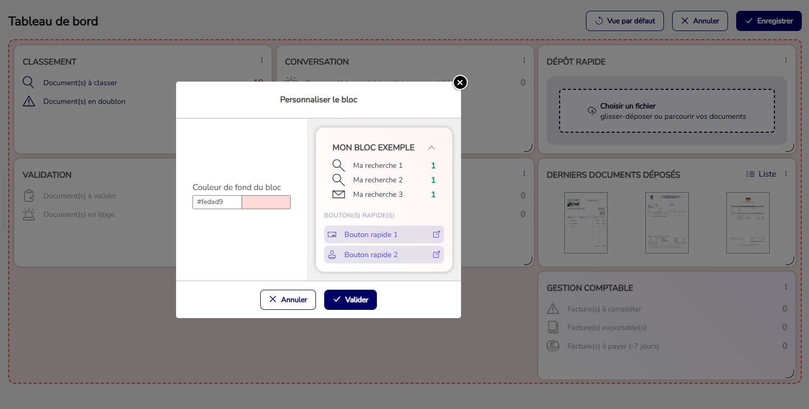This screenshot has height=409, width=809.
Task: Open external link icon on Bouton rapide 2
Action: 436,255
